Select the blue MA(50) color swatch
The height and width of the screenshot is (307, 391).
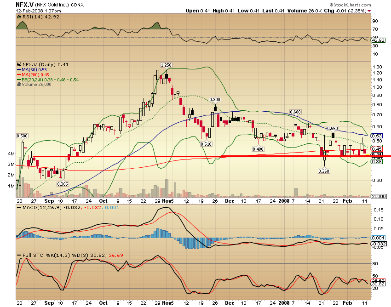point(19,70)
